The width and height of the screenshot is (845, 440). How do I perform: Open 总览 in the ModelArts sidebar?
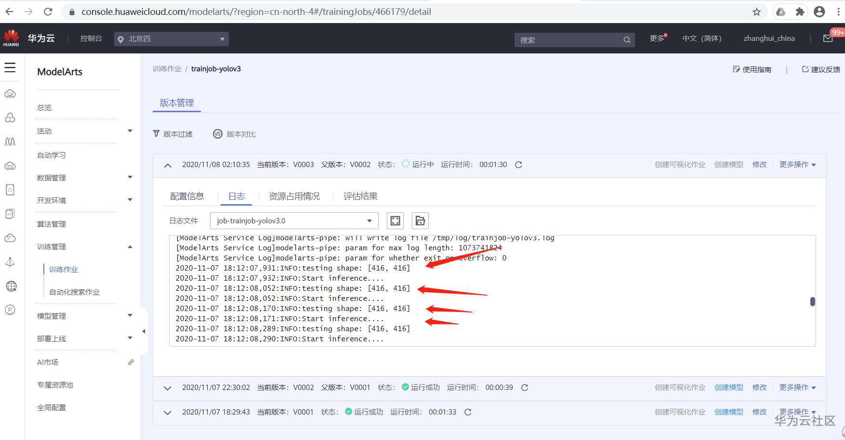click(x=44, y=108)
